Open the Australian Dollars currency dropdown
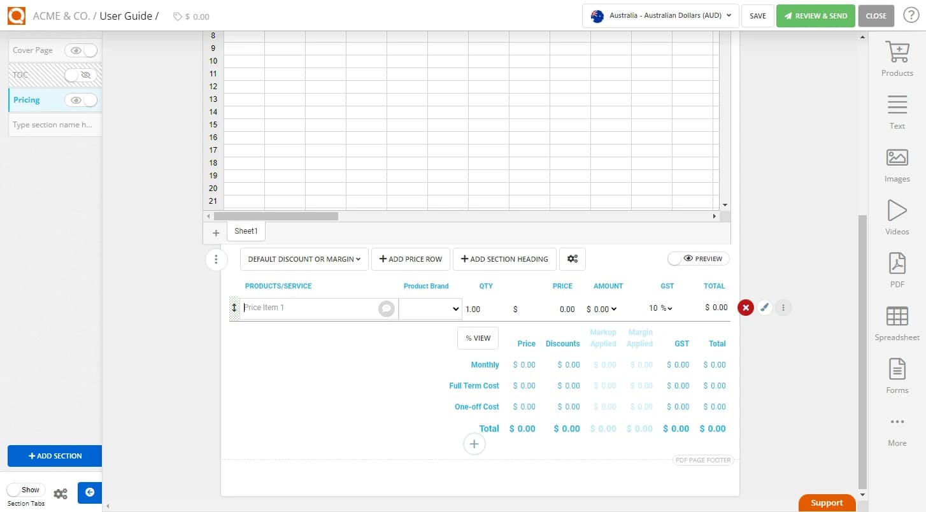 point(659,16)
